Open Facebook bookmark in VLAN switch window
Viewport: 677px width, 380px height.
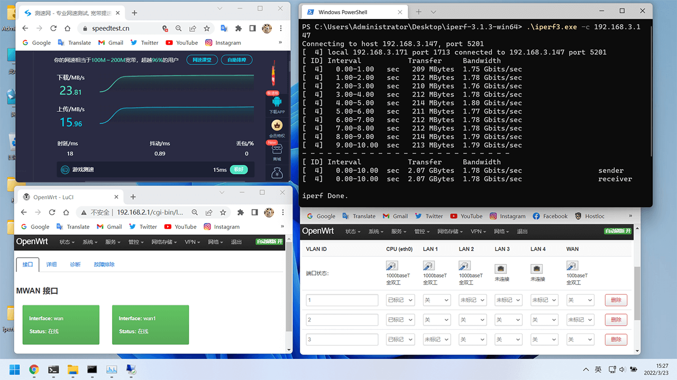550,216
